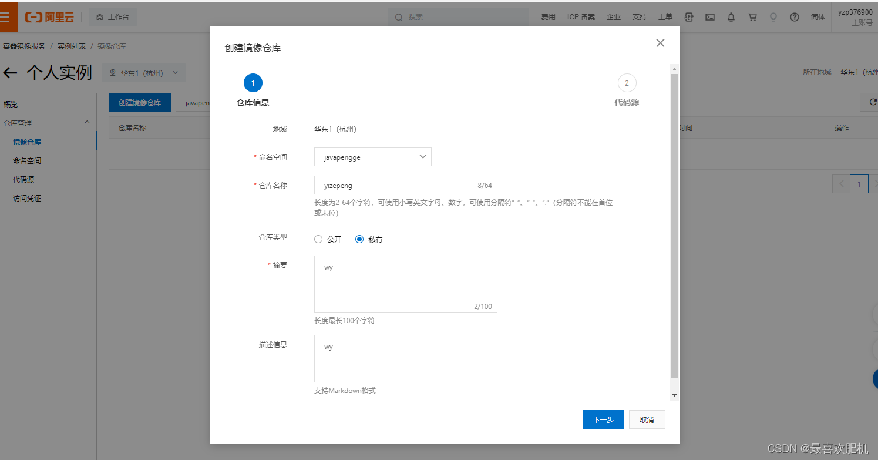Click the 摘要 text area
The height and width of the screenshot is (460, 878).
[x=406, y=284]
